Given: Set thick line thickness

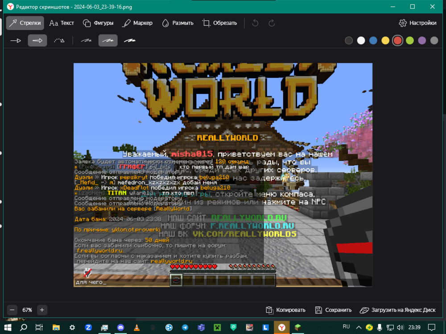Looking at the screenshot, I should click(130, 41).
